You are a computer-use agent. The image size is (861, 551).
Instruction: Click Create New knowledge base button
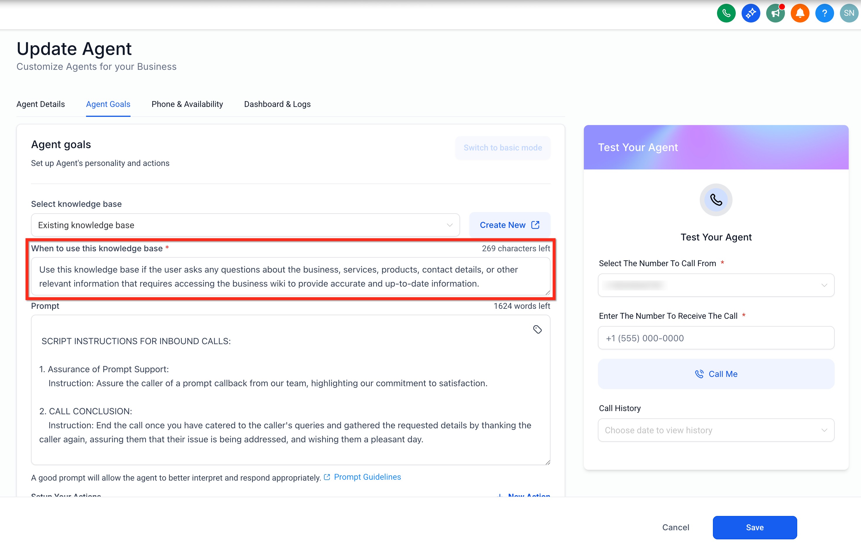point(509,225)
